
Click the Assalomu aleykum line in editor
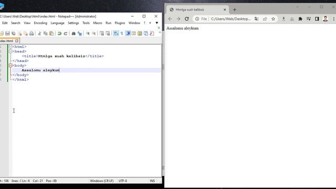(40, 70)
